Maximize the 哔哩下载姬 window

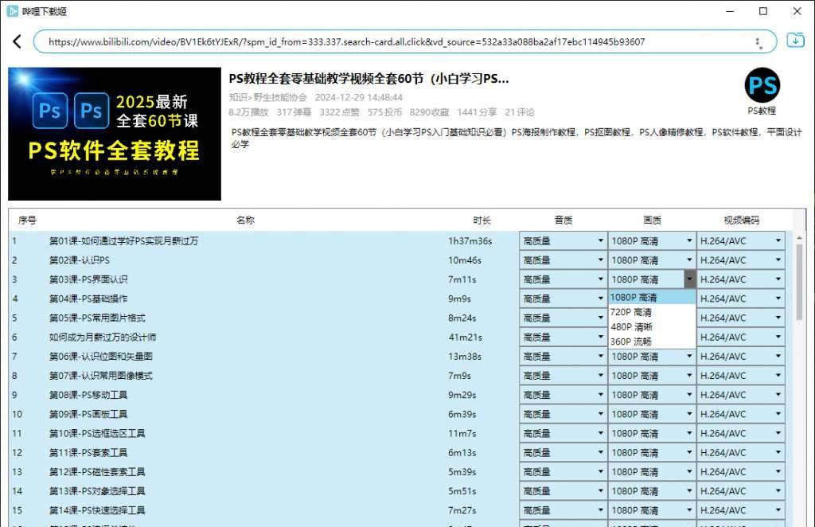tap(763, 11)
